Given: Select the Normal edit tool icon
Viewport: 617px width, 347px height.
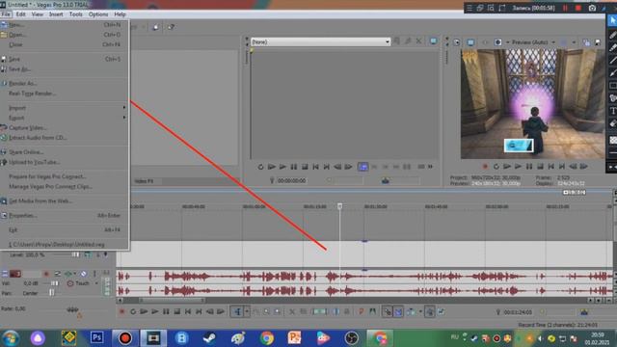Looking at the screenshot, I should [237, 312].
